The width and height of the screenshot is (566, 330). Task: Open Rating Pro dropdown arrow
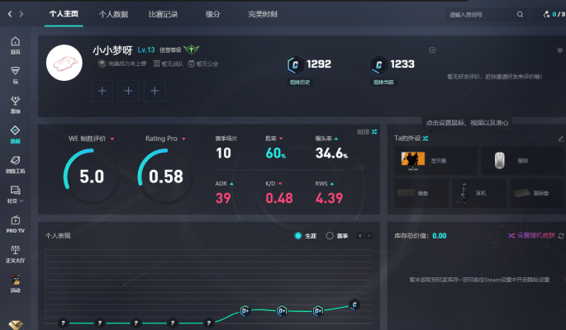click(x=183, y=139)
